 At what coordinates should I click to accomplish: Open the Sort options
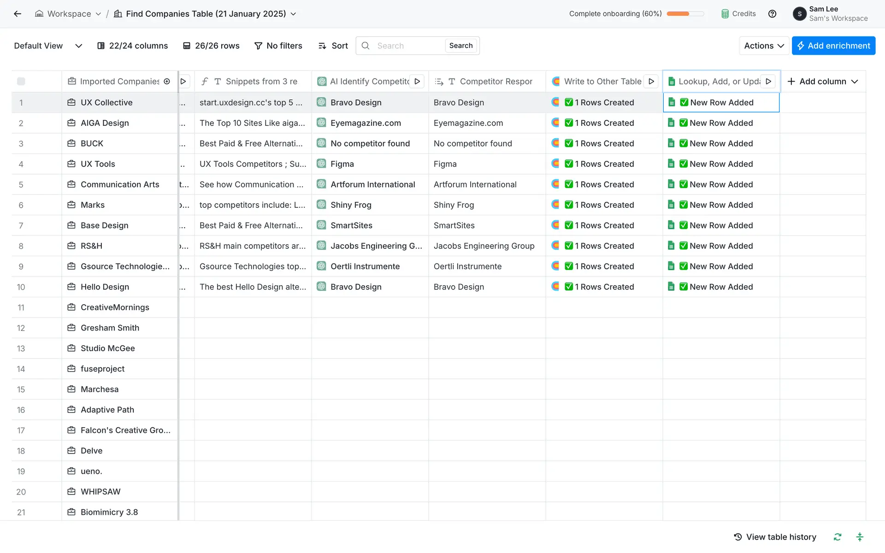click(333, 46)
